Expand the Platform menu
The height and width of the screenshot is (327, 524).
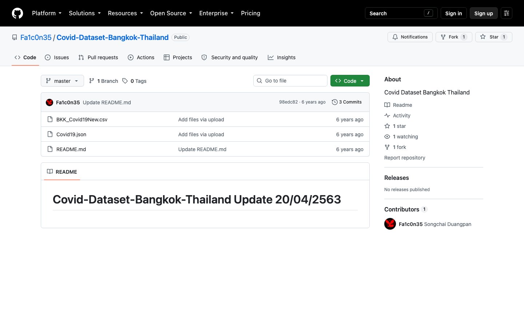tap(47, 13)
